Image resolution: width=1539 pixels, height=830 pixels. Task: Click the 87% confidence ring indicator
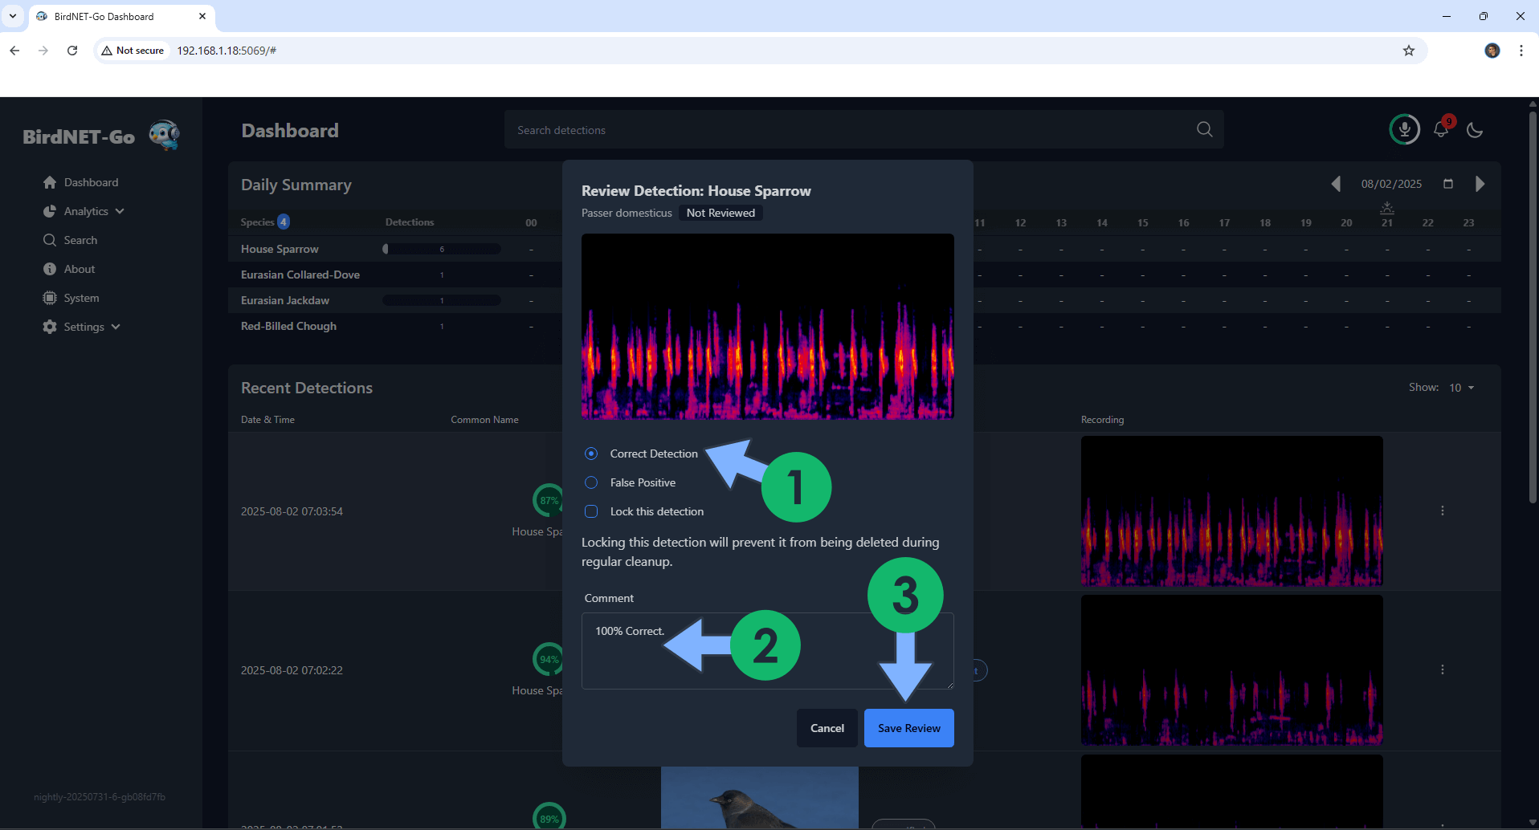point(549,500)
